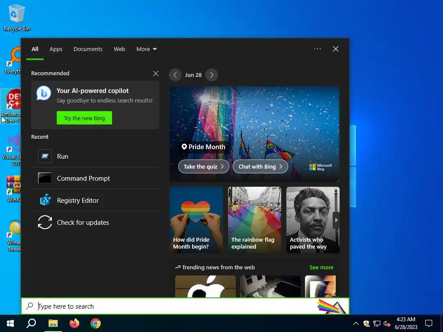Launch Google Chrome from the taskbar
443x332 pixels.
[96, 323]
